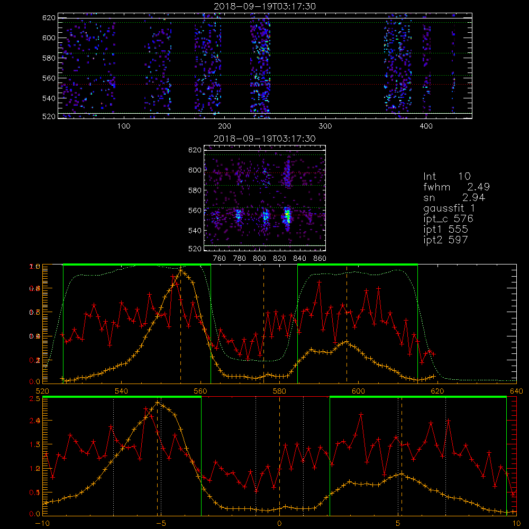This screenshot has height=529, width=529.
Task: Click orange curve secondary peak near 597 in profile plot
Action: point(346,342)
